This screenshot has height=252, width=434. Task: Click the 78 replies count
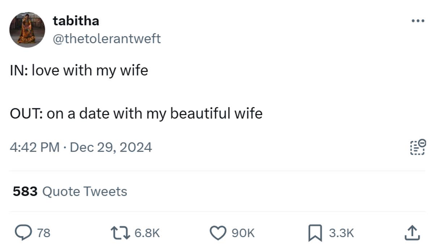point(44,233)
